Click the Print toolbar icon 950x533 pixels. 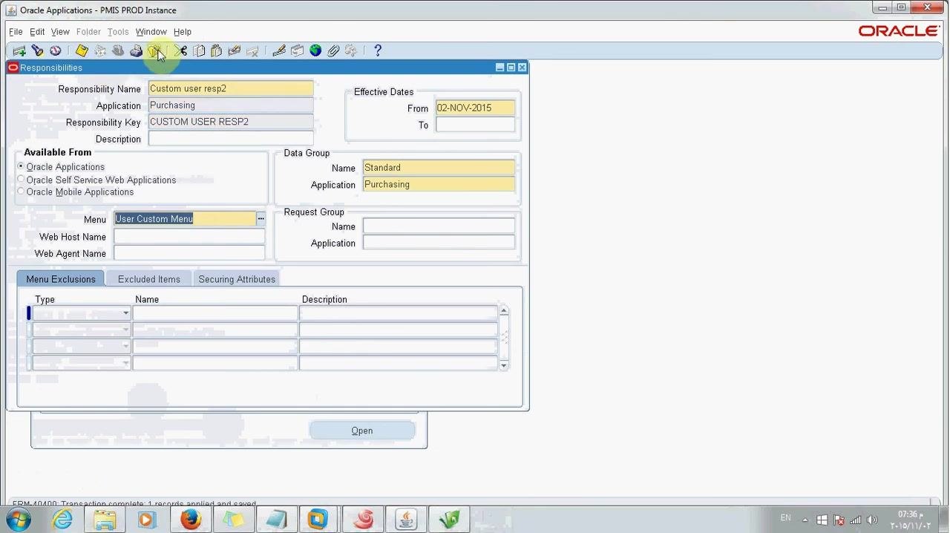pyautogui.click(x=136, y=50)
